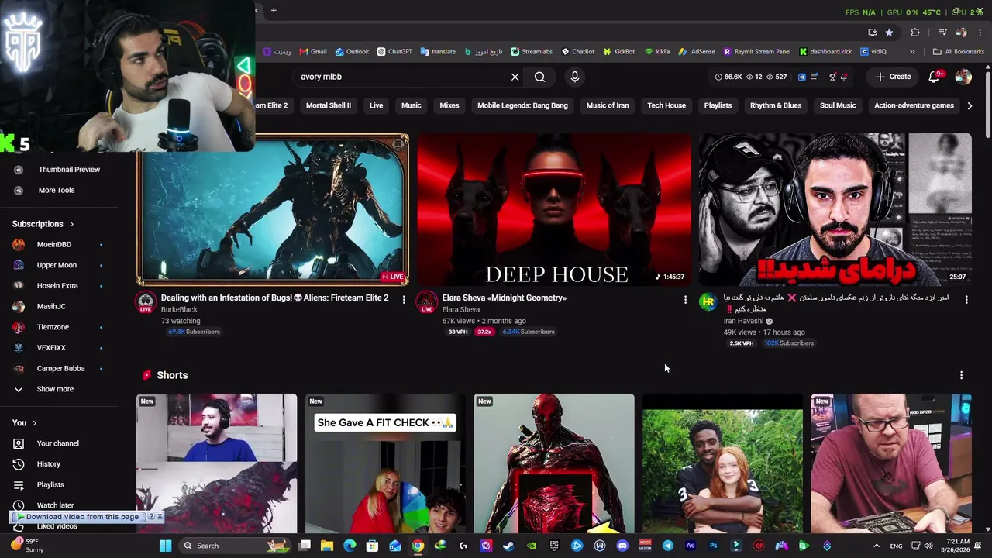
Task: Show next filter chips with the arrow
Action: coord(970,105)
